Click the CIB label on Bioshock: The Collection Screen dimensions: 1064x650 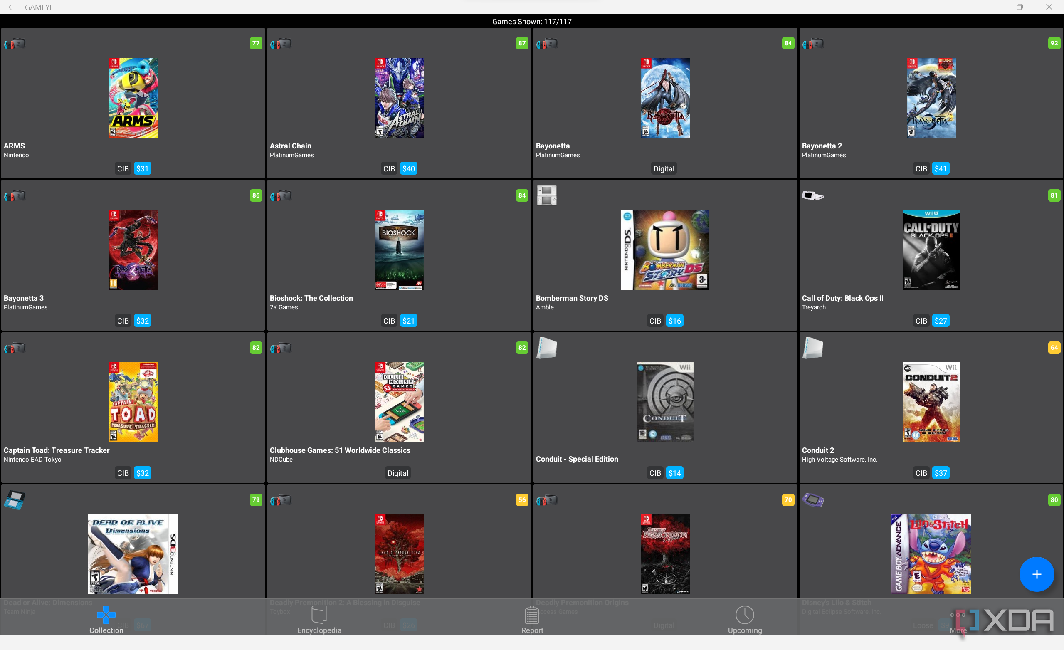[x=389, y=321]
